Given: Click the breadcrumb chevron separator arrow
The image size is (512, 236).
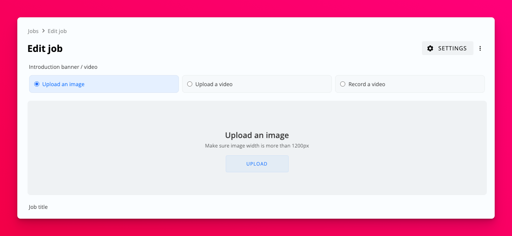Looking at the screenshot, I should pos(43,31).
